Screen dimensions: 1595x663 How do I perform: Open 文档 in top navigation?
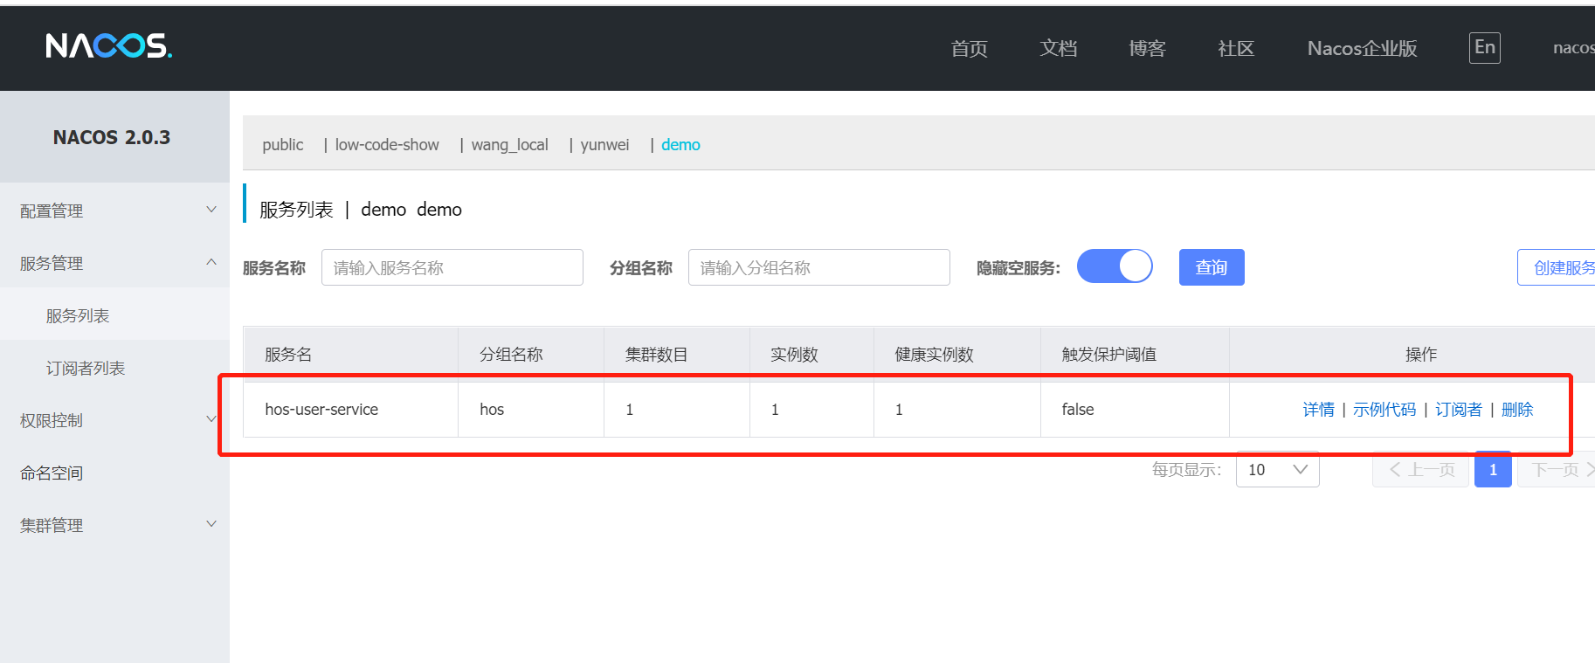point(1058,48)
